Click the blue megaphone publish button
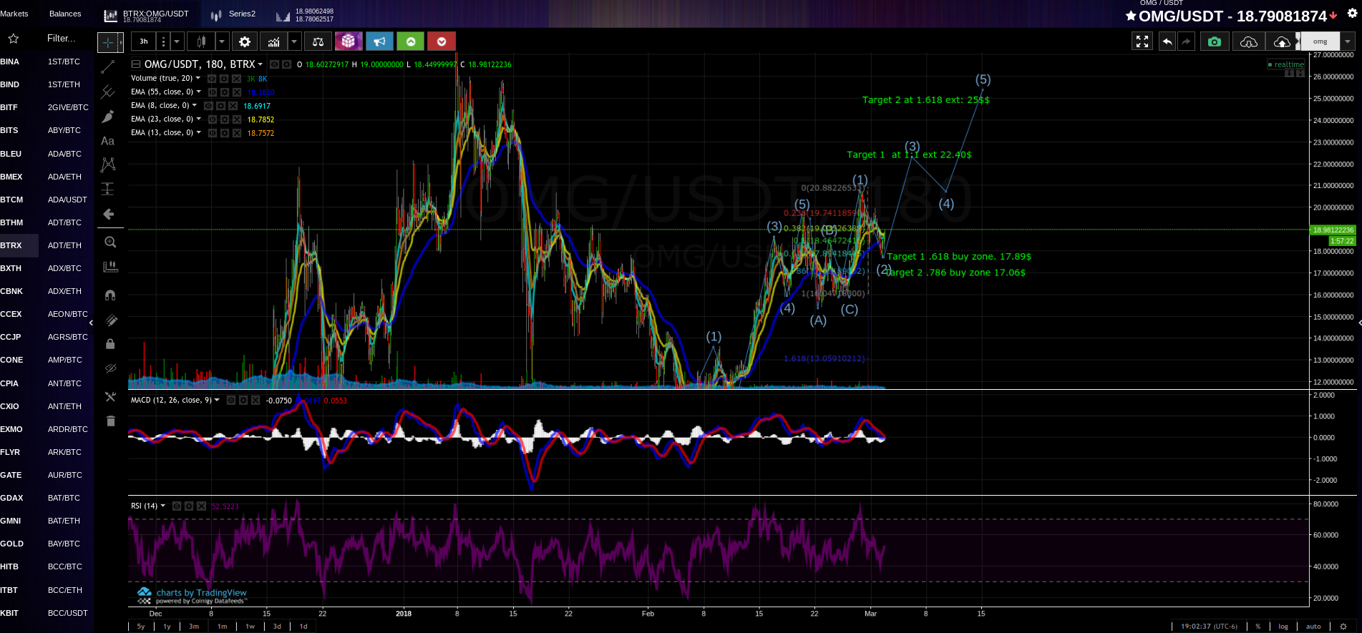This screenshot has height=633, width=1362. point(380,41)
